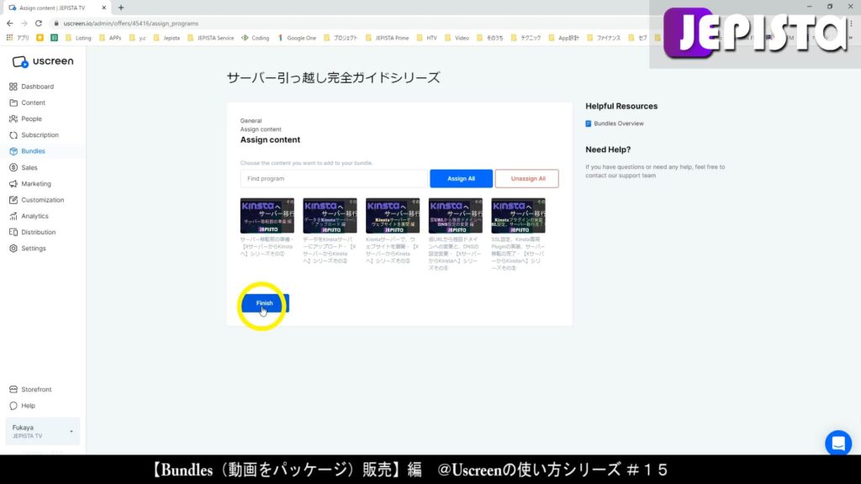
Task: Click the Marketing megaphone icon
Action: (13, 184)
